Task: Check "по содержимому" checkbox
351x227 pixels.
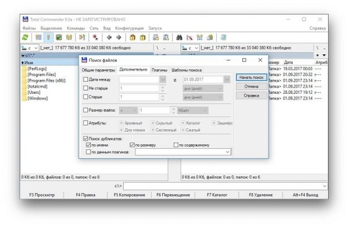Action: tap(176, 145)
